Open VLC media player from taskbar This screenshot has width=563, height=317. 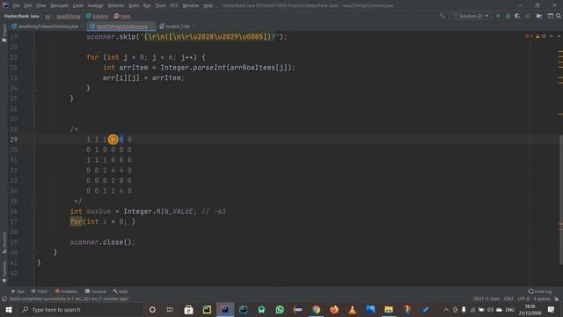pyautogui.click(x=352, y=309)
